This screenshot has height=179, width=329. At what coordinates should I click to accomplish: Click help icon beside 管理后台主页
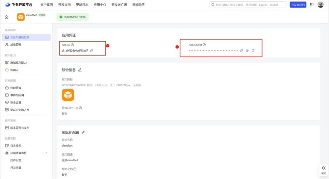80,108
